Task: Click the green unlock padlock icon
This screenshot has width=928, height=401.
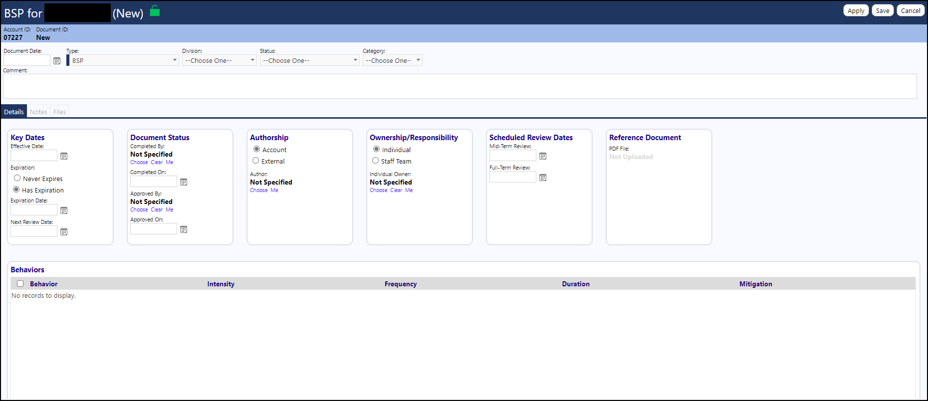Action: pyautogui.click(x=155, y=11)
